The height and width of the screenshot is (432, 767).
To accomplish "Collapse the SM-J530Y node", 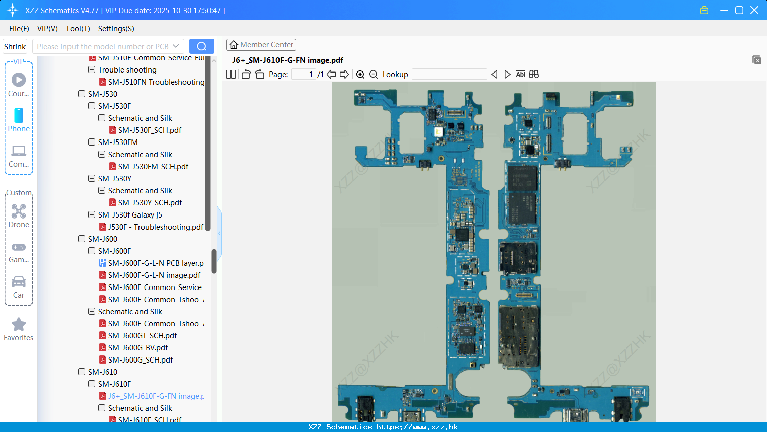I will [92, 178].
